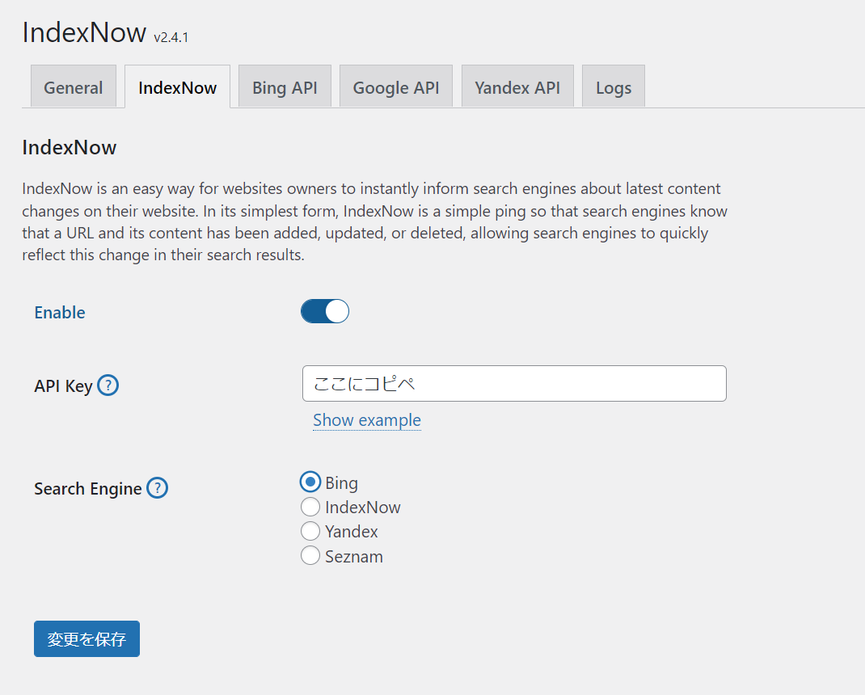
Task: Select the Bing search engine radio button
Action: 310,482
